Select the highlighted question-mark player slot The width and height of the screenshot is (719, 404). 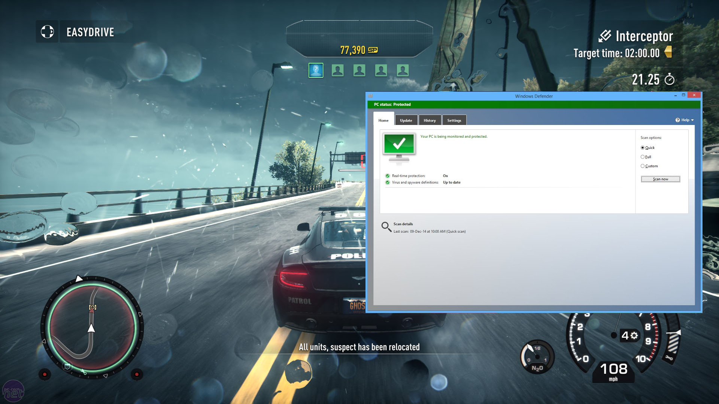[316, 70]
